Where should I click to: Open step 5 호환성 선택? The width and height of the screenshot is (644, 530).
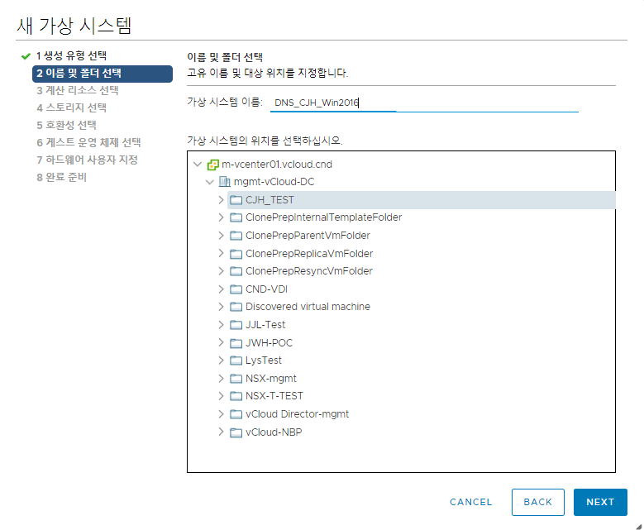point(66,125)
